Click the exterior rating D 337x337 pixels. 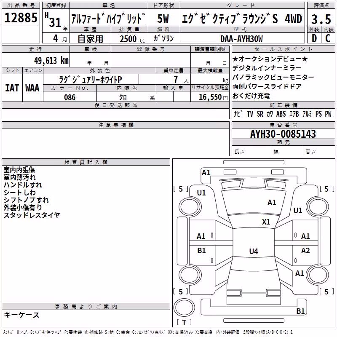314,38
